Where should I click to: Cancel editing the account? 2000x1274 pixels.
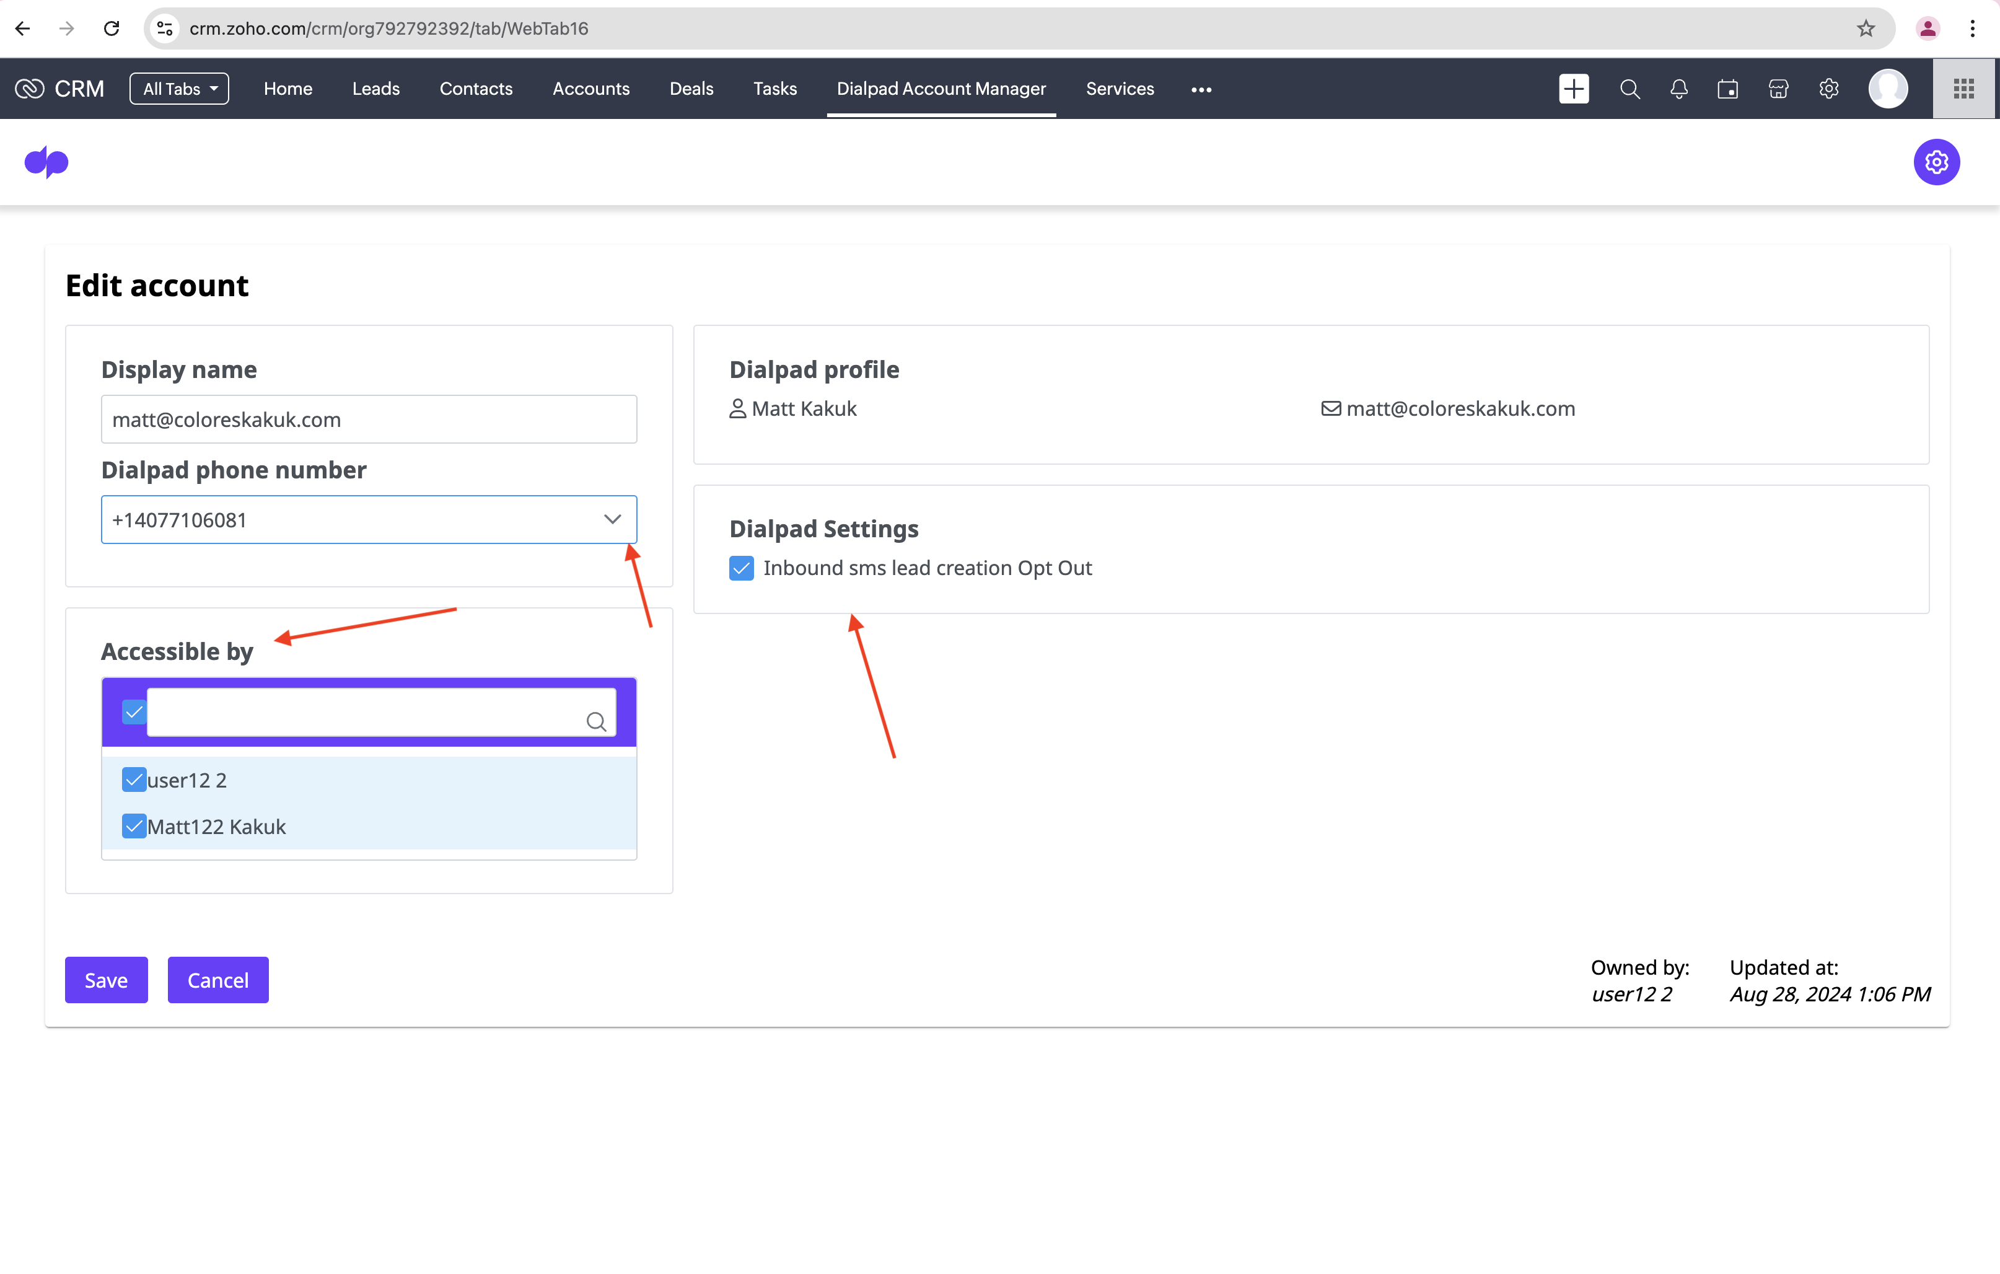tap(217, 980)
